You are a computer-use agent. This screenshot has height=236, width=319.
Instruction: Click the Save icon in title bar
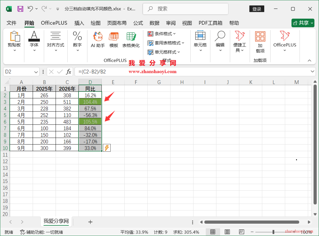tap(20, 9)
